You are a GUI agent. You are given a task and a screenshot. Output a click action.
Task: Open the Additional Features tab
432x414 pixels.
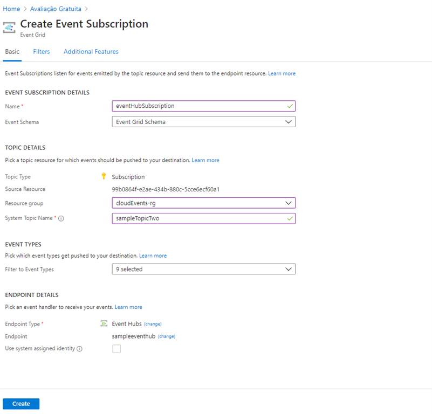[x=91, y=52]
